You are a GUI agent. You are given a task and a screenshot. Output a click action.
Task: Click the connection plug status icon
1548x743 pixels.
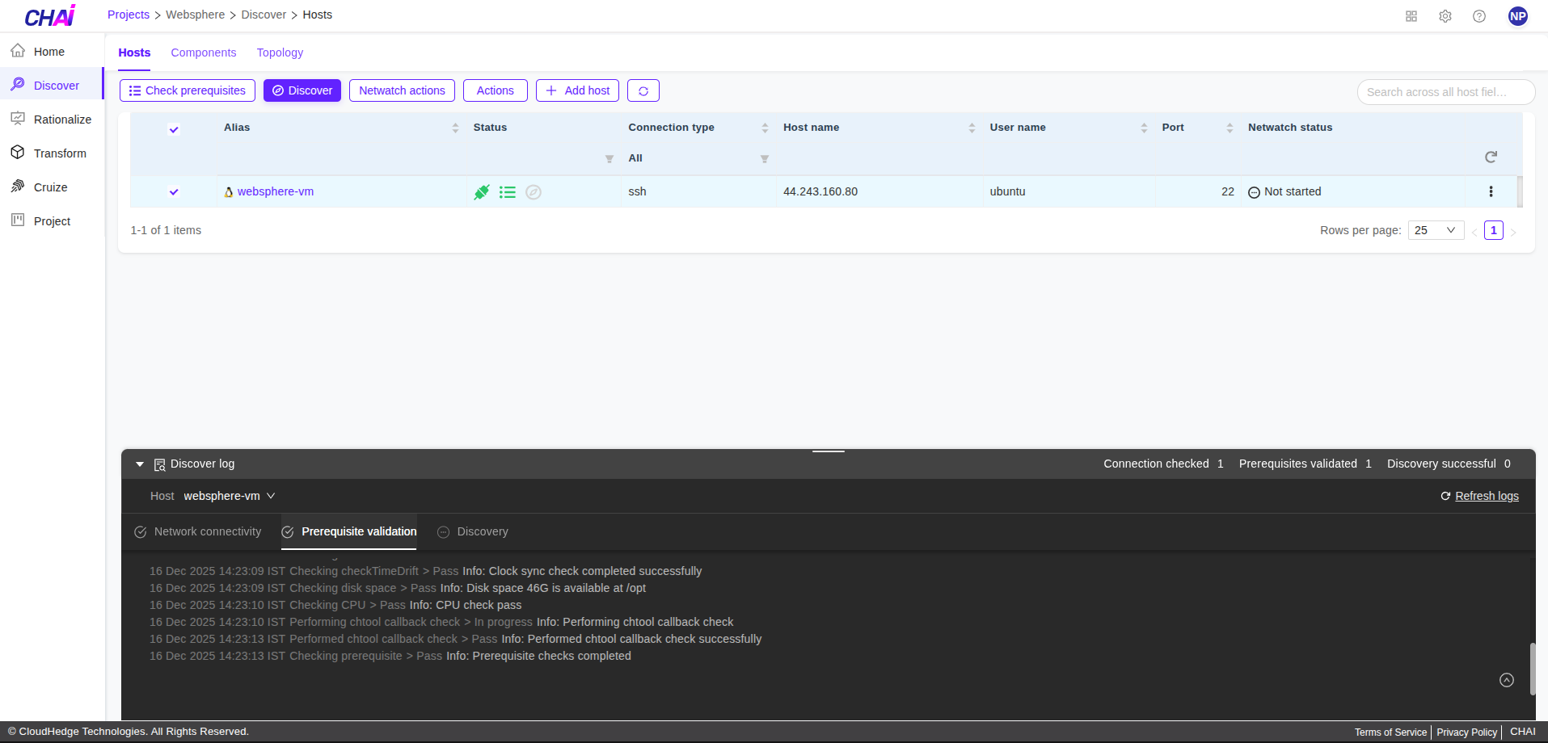tap(482, 192)
